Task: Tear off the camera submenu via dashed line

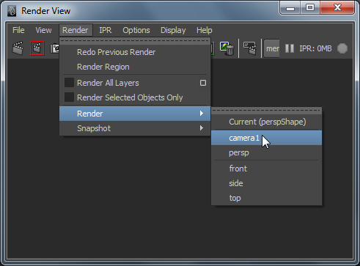Action: (266, 111)
